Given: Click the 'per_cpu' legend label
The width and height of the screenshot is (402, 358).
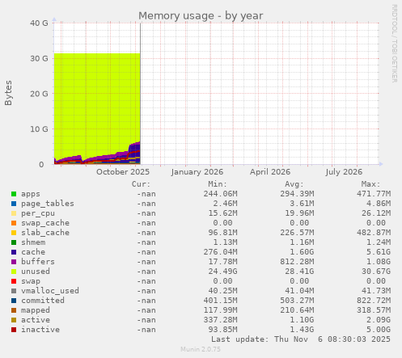Looking at the screenshot, I should click(x=38, y=213).
